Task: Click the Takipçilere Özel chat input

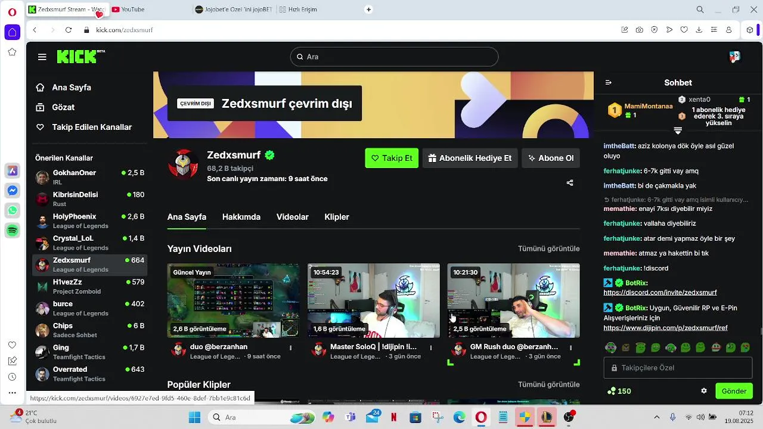Action: (x=678, y=368)
